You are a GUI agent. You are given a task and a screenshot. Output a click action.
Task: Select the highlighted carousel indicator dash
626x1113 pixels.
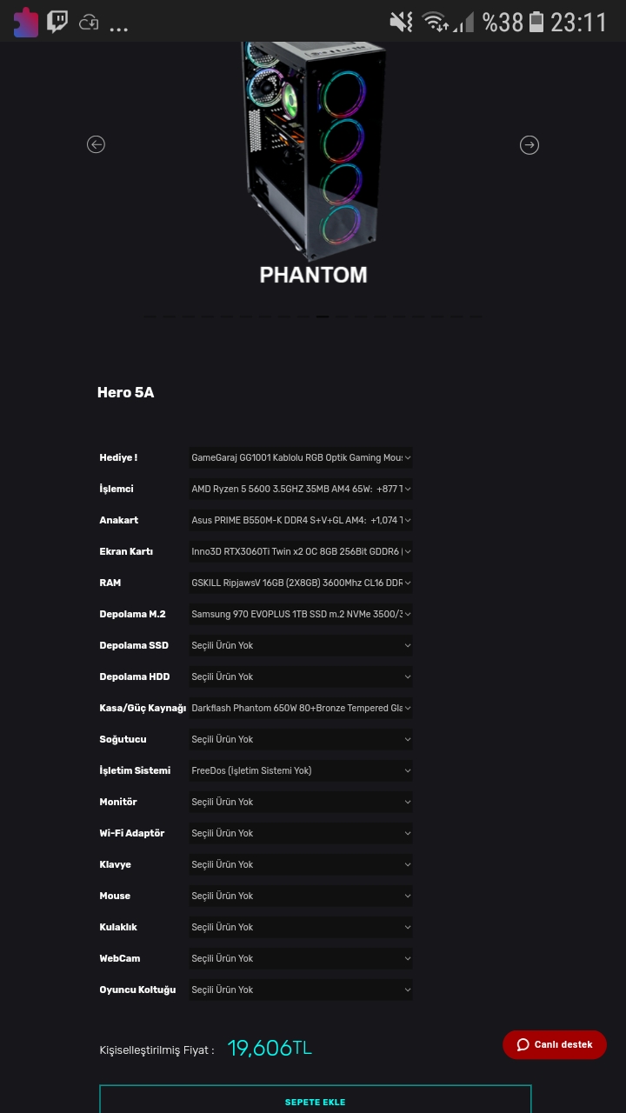[323, 316]
